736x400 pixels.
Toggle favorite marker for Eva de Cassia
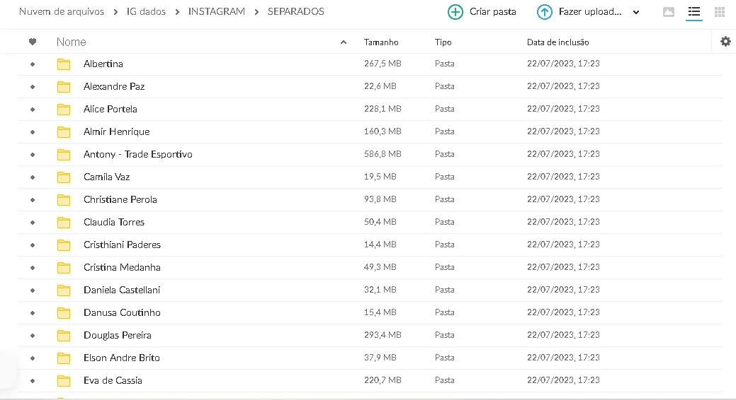[33, 381]
